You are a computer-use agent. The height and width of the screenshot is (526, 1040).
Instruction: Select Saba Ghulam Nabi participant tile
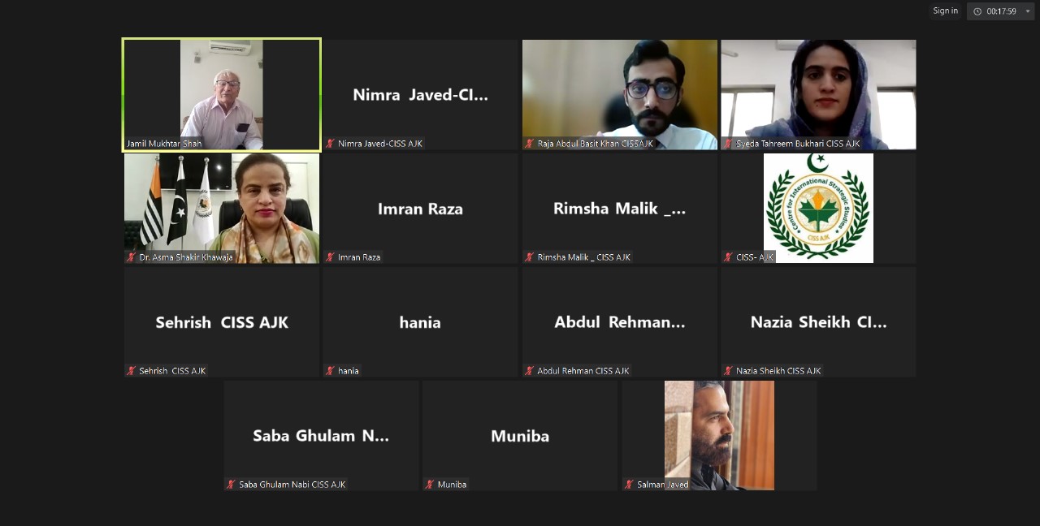click(321, 435)
